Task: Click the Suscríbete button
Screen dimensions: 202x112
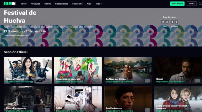Action: pyautogui.click(x=177, y=3)
